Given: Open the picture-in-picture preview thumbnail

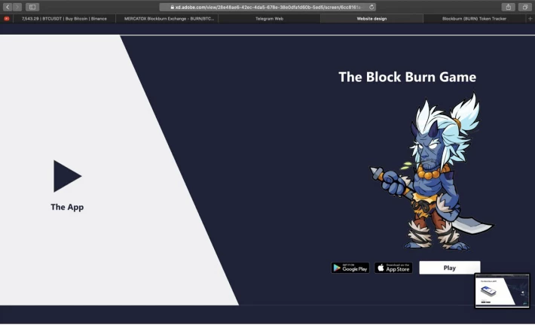Looking at the screenshot, I should pyautogui.click(x=503, y=291).
